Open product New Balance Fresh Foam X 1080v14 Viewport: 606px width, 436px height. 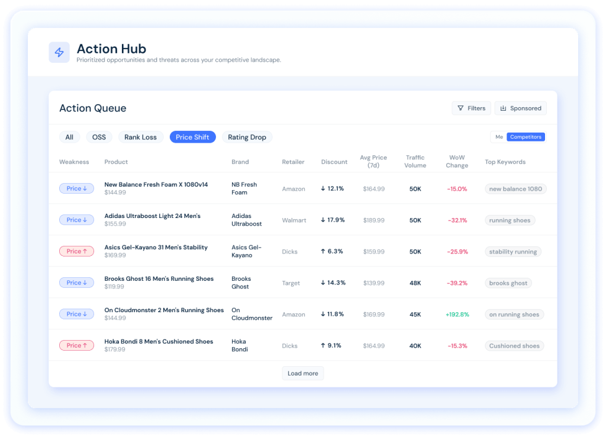click(x=156, y=185)
